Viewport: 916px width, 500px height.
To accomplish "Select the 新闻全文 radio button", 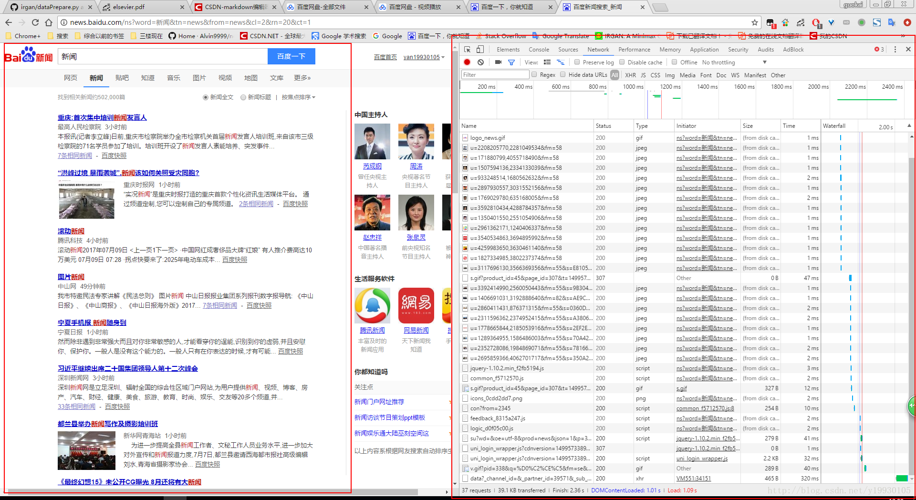I will coord(206,97).
